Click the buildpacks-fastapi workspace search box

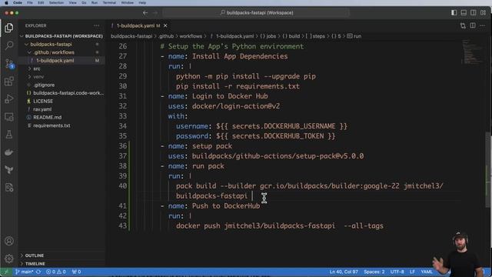[x=256, y=13]
